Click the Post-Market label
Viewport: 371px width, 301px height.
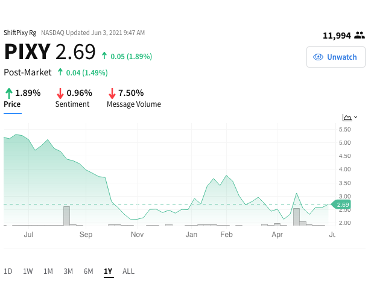28,72
